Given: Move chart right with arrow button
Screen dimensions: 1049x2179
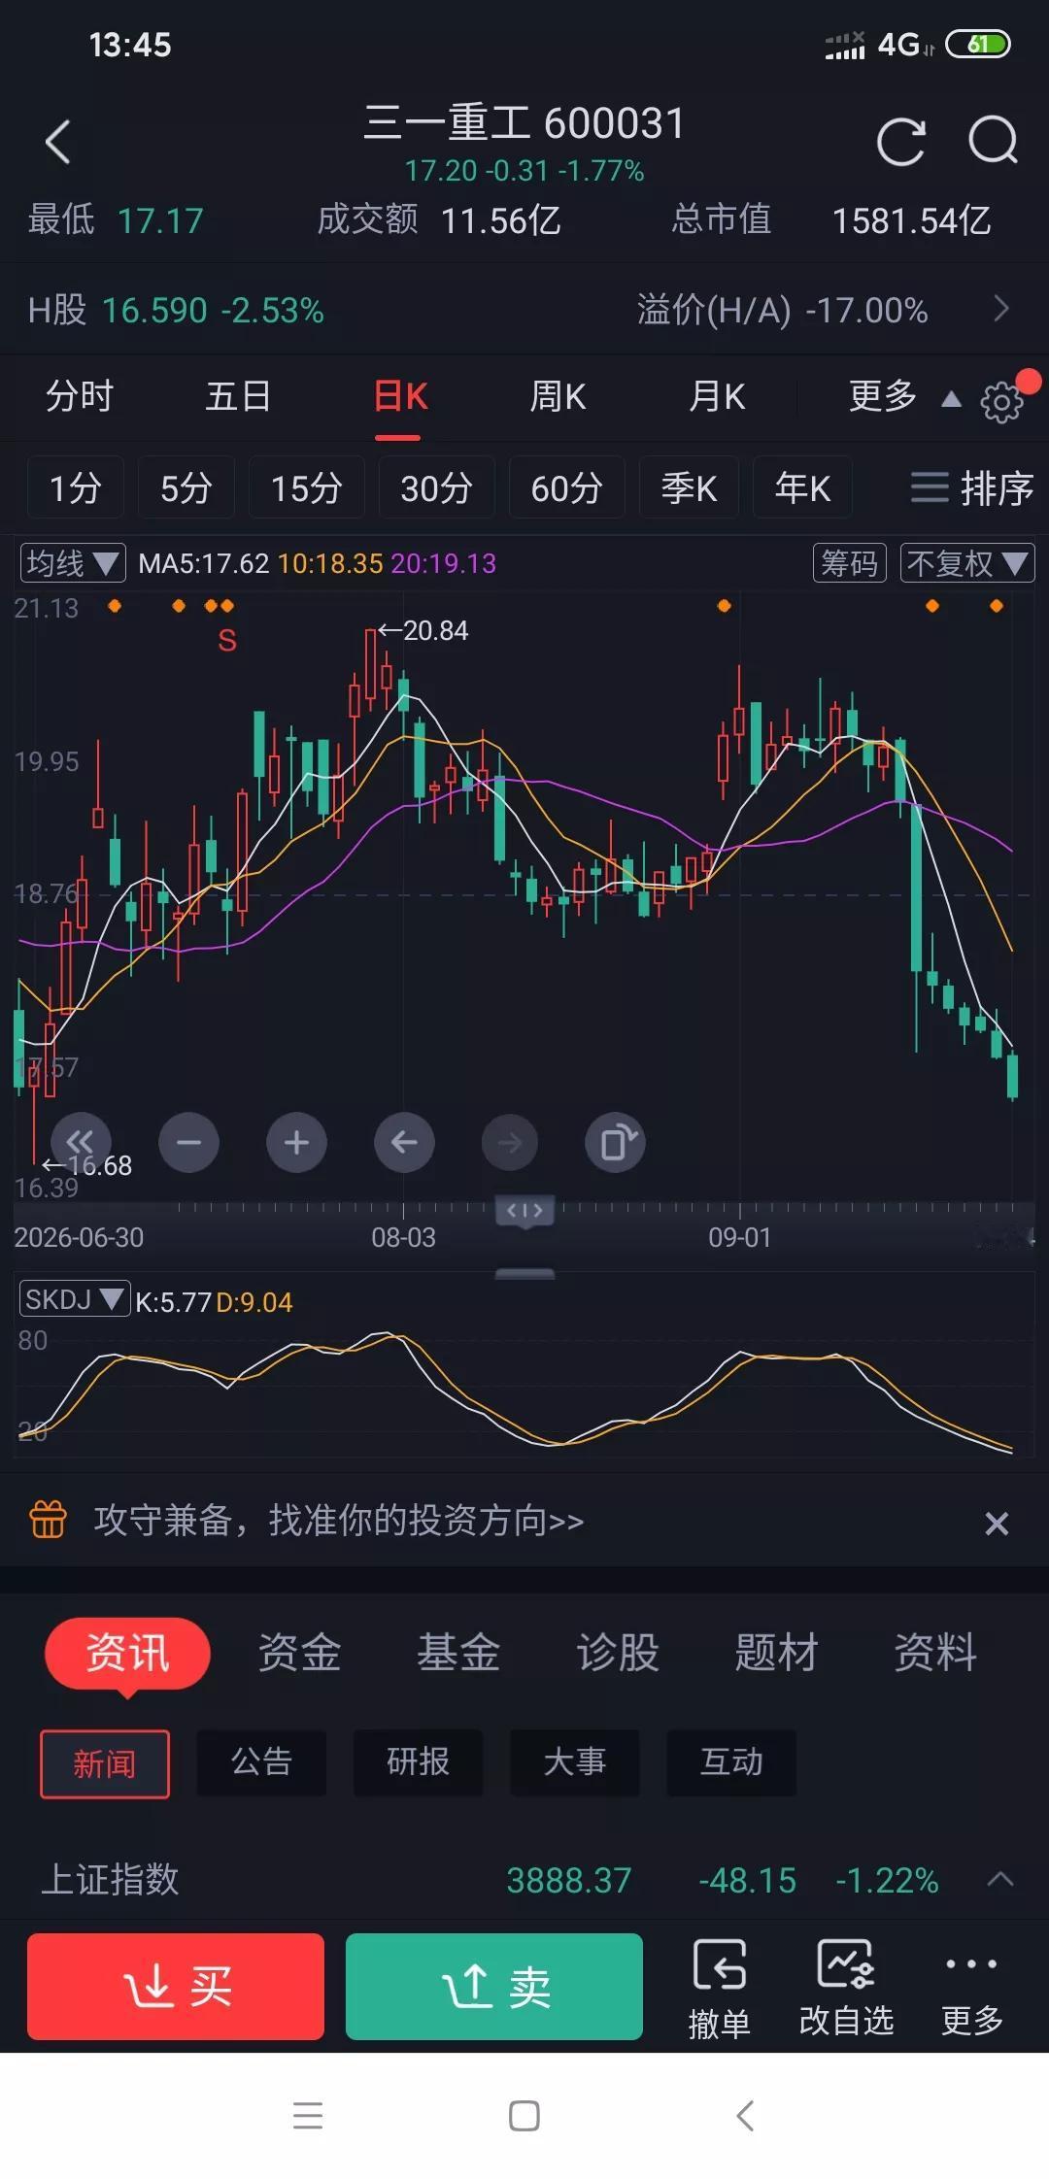Looking at the screenshot, I should [x=510, y=1143].
